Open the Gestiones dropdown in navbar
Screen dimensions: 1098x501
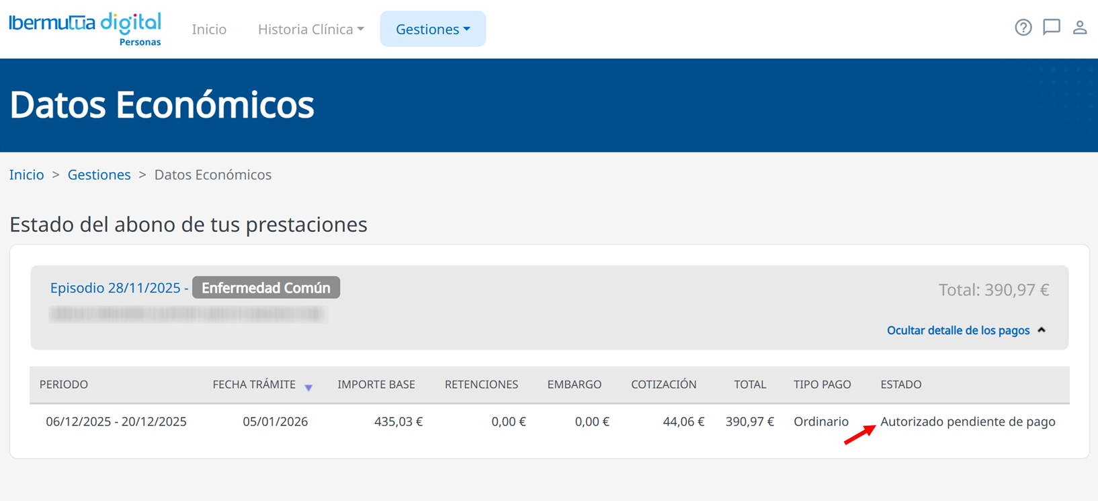[433, 29]
